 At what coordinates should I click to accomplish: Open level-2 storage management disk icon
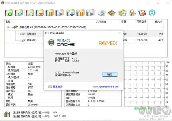(101, 13)
